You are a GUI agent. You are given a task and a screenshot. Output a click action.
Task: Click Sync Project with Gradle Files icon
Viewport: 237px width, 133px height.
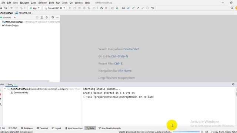[x=112, y=8]
